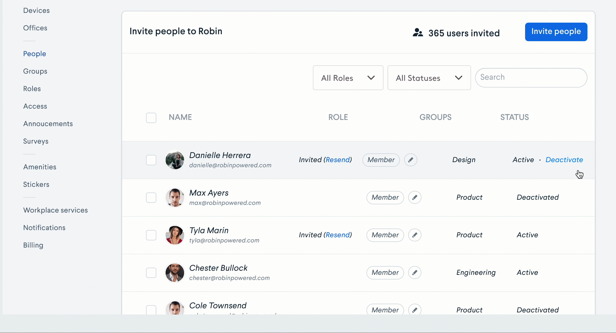Screen dimensions: 616x333
Task: Select Max Ayers' row checkbox
Action: pos(151,198)
